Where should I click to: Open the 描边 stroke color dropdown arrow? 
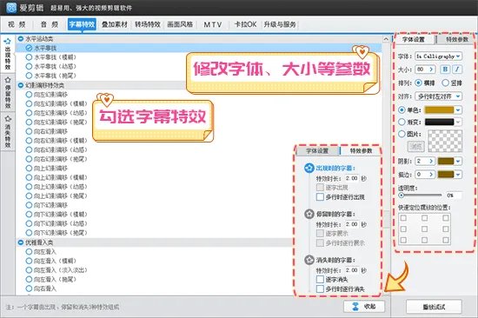(x=458, y=175)
